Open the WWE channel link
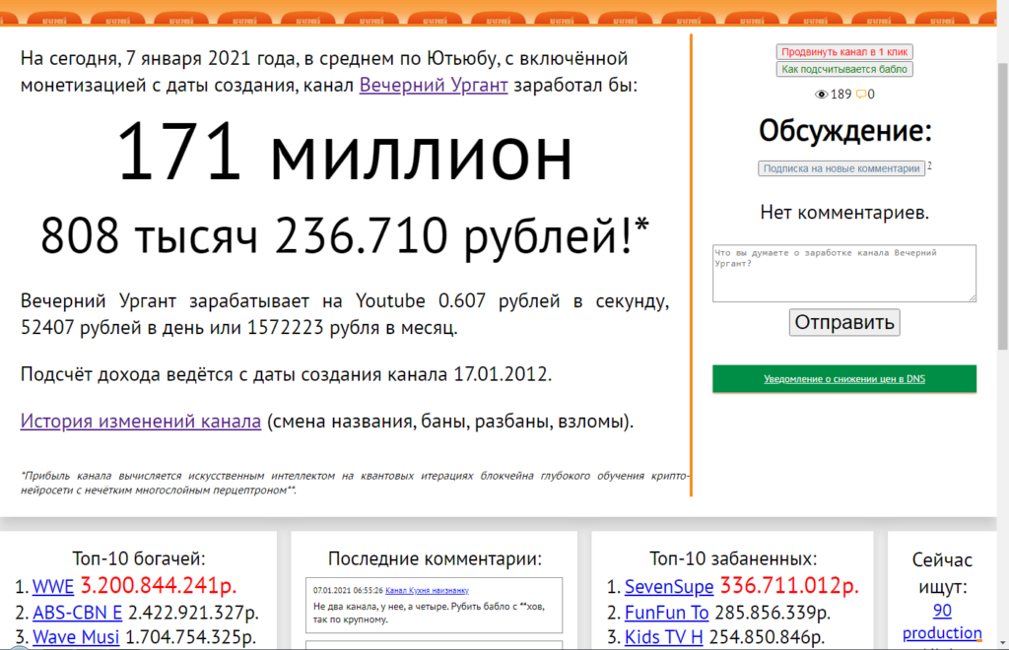Viewport: 1009px width, 650px height. pyautogui.click(x=53, y=587)
